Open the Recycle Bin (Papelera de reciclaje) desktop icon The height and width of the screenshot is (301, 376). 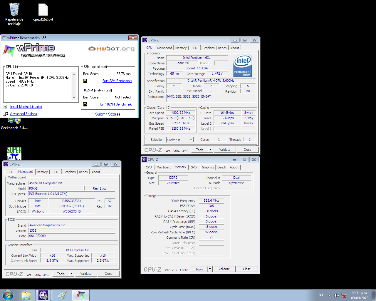pyautogui.click(x=14, y=14)
